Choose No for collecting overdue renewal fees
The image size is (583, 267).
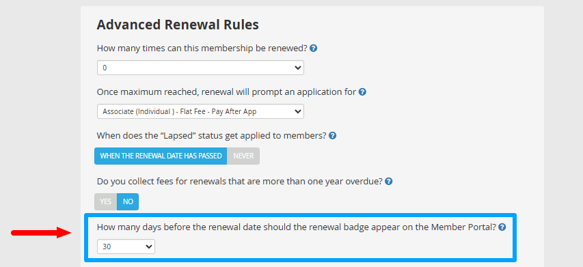point(128,201)
